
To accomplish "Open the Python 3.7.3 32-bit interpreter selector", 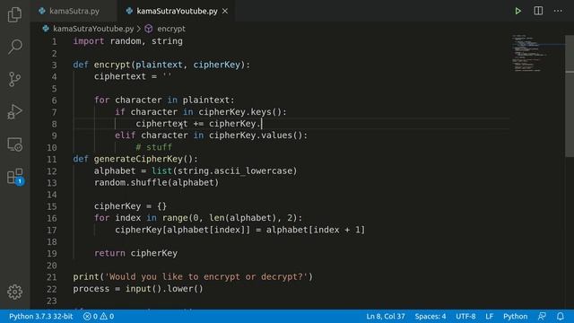I will click(40, 317).
